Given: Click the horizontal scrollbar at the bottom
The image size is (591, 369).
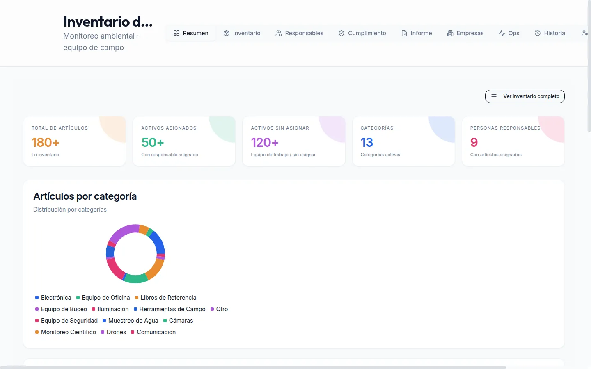Looking at the screenshot, I should pyautogui.click(x=253, y=367).
